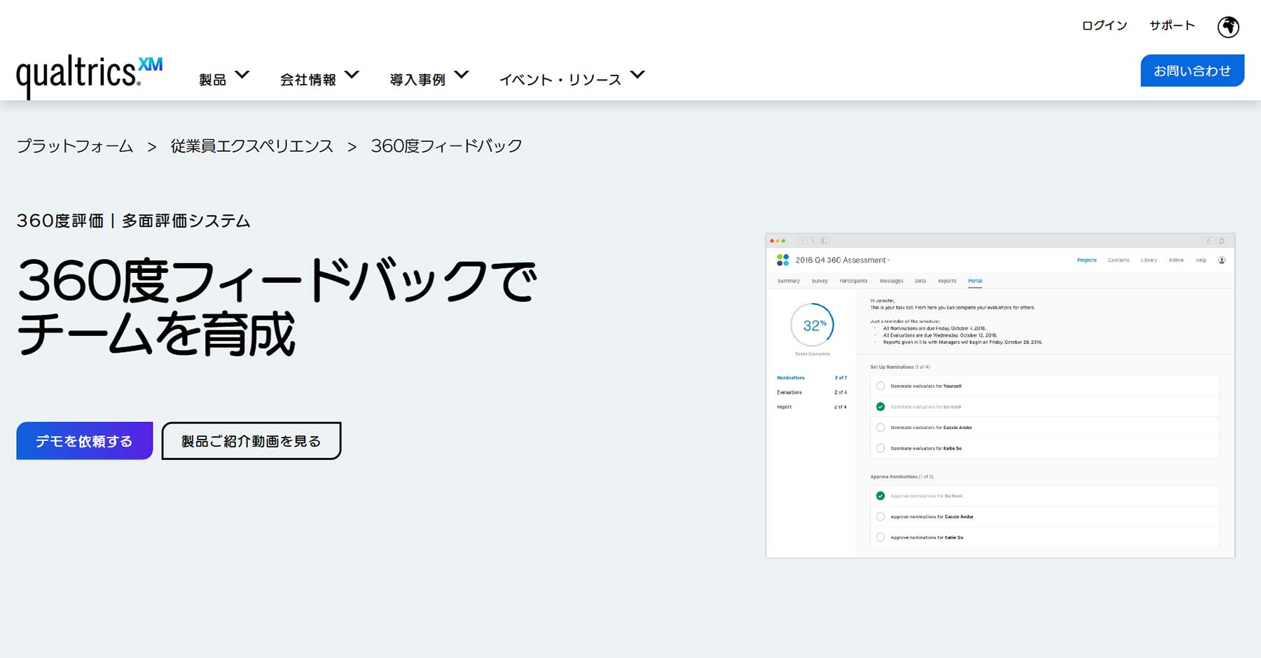
Task: Click the 製品ご紹介動画を見る button
Action: coord(251,441)
